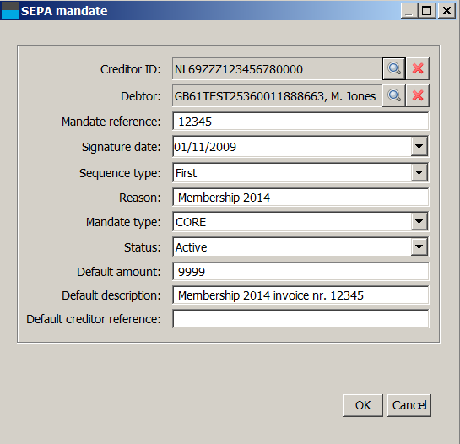Click the Mandate reference field
This screenshot has height=444, width=460.
300,122
